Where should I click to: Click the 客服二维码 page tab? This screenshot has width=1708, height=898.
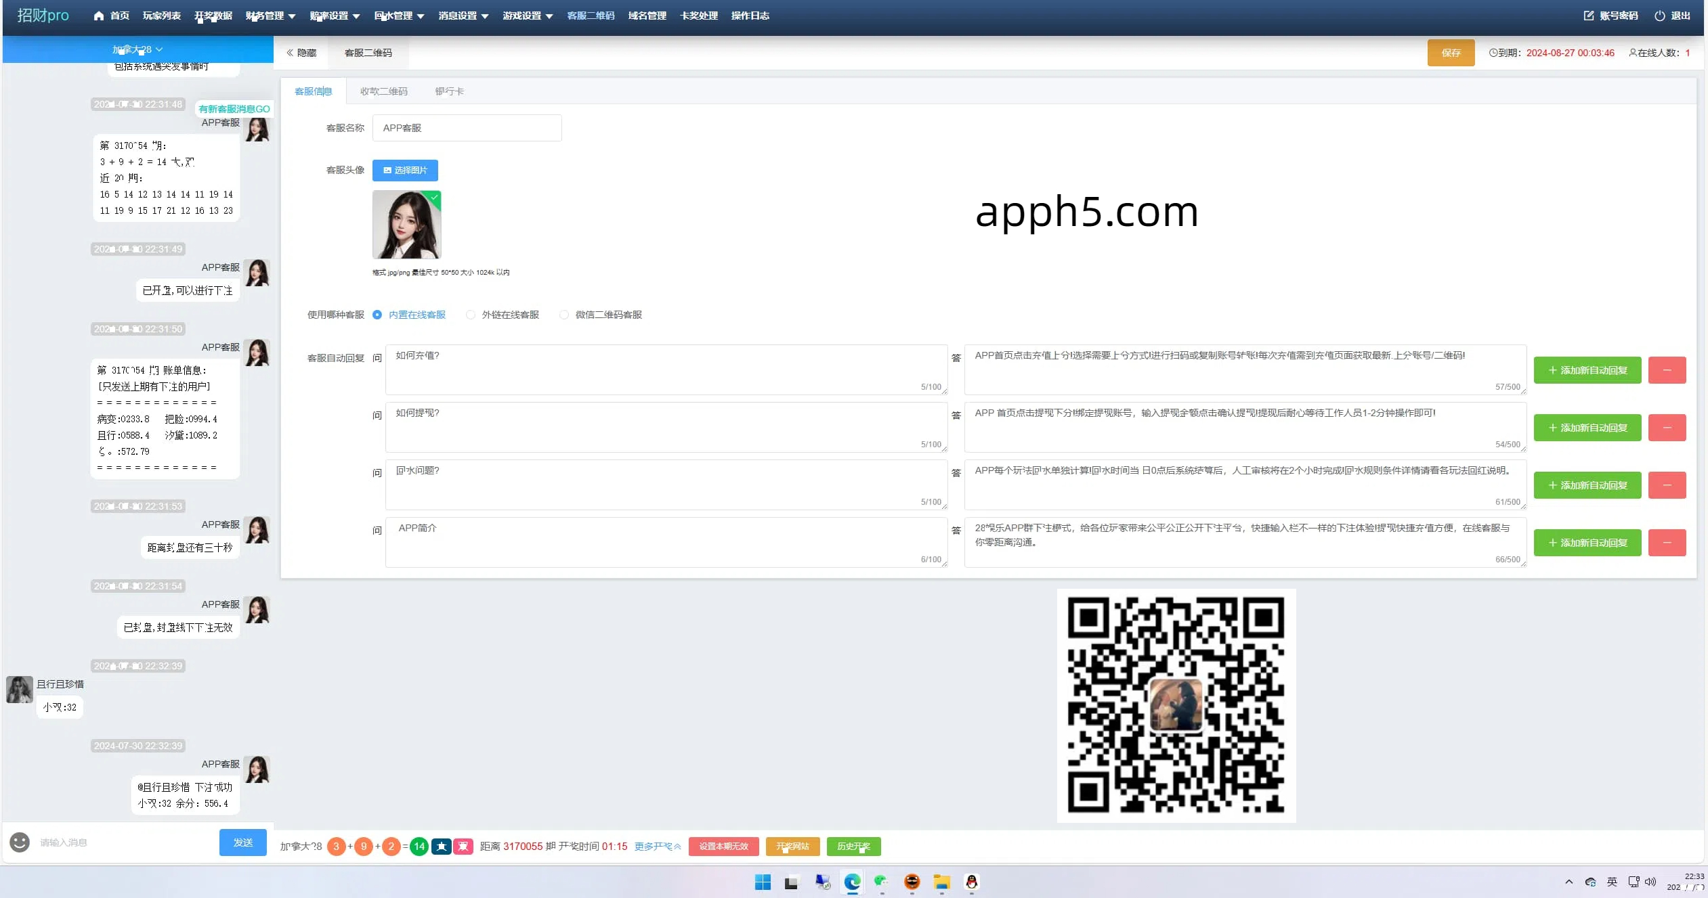(368, 53)
